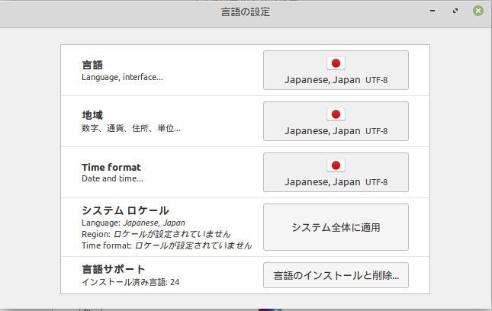Screen dimensions: 492x311
Task: Click the Japan flag in the 地域 row
Action: click(336, 114)
